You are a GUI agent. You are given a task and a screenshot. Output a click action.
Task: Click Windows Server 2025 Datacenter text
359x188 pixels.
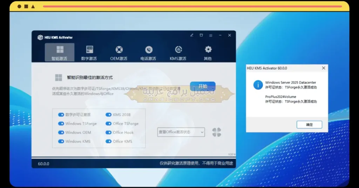click(x=291, y=82)
